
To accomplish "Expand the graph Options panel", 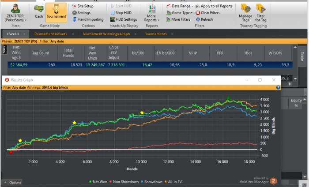I will point(12,182).
